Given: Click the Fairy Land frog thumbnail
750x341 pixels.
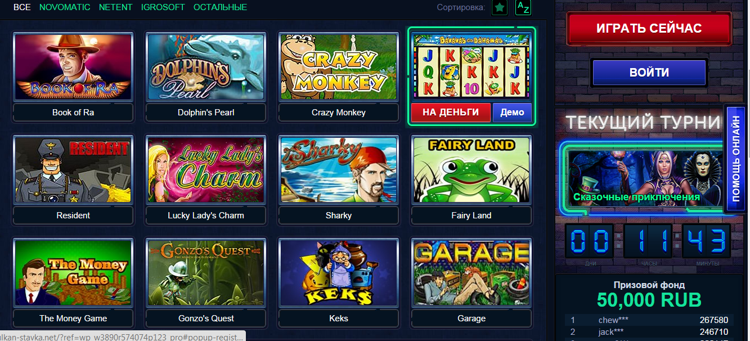Looking at the screenshot, I should tap(471, 169).
